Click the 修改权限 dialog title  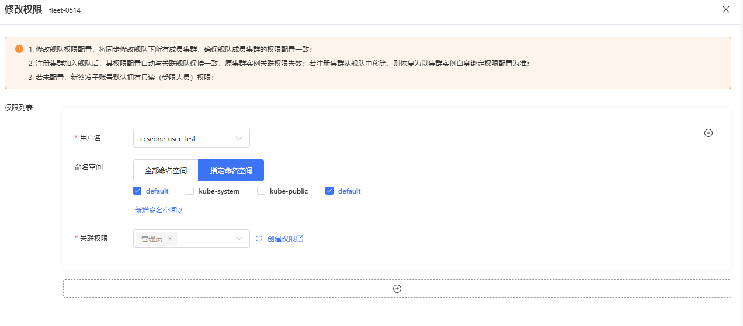23,9
